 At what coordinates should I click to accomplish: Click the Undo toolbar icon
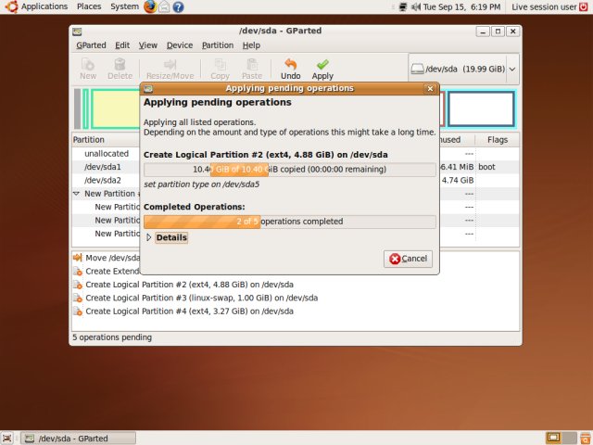click(290, 64)
